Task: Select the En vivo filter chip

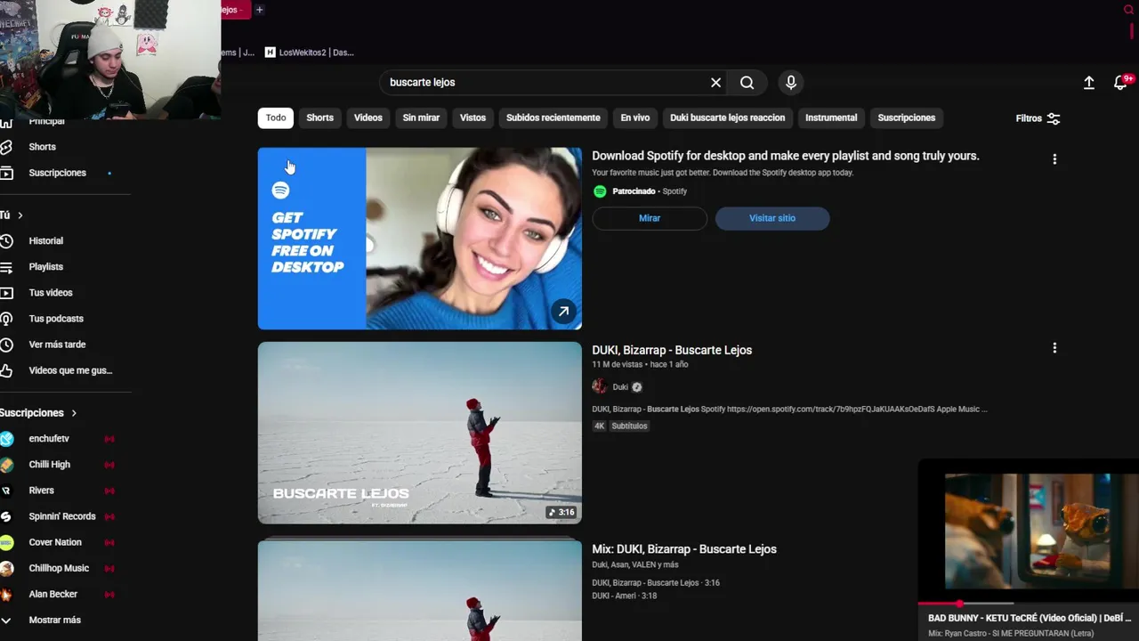Action: (x=634, y=118)
